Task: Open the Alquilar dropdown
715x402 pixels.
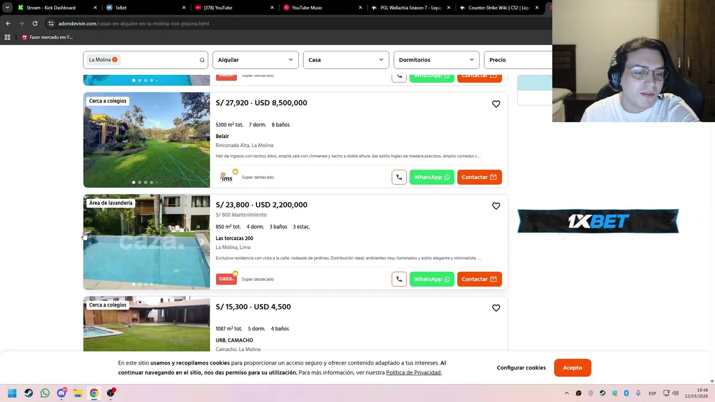Action: point(255,60)
